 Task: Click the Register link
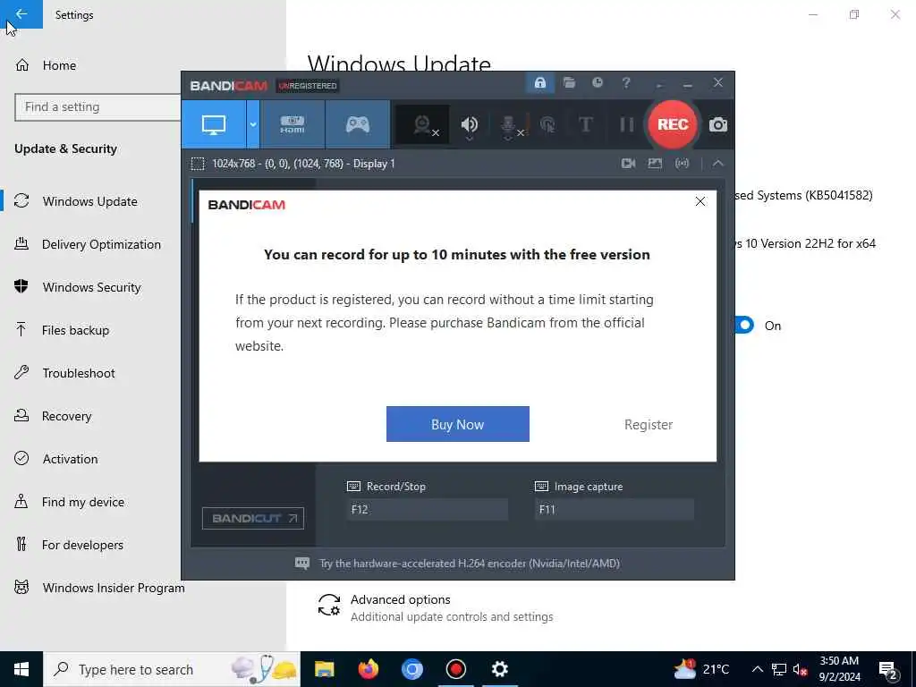[x=649, y=425]
